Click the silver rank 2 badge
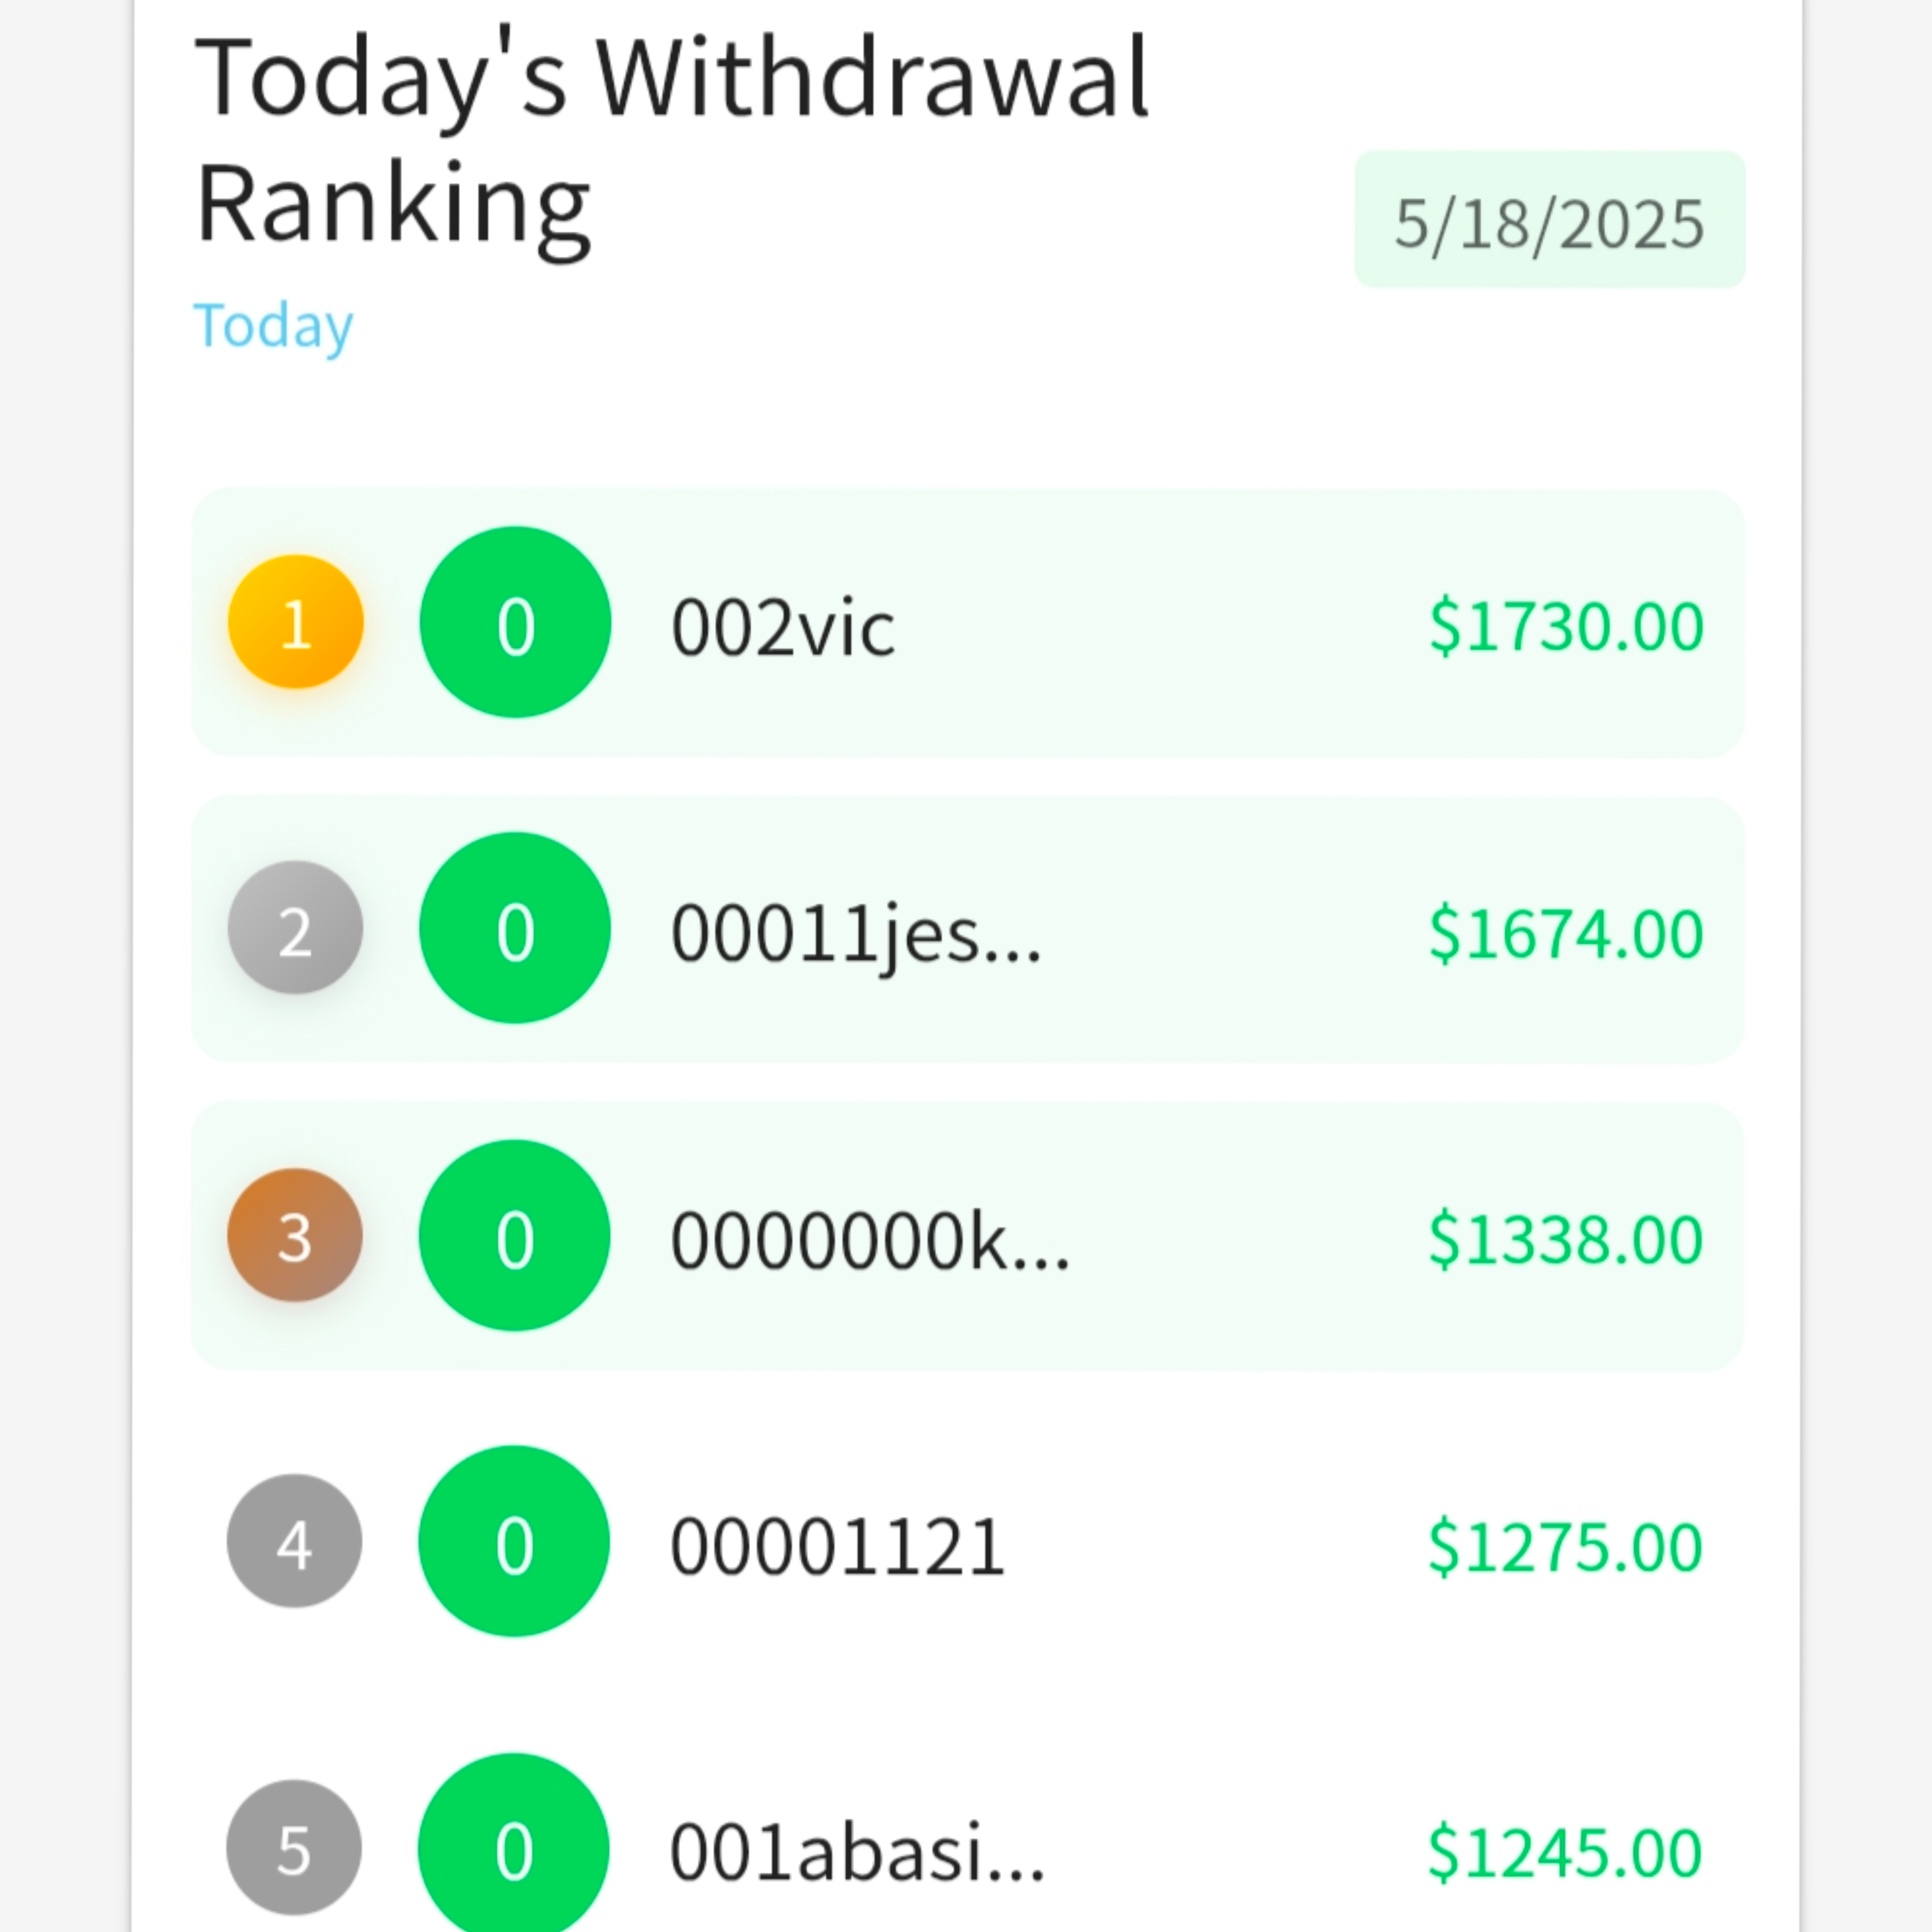 [295, 928]
